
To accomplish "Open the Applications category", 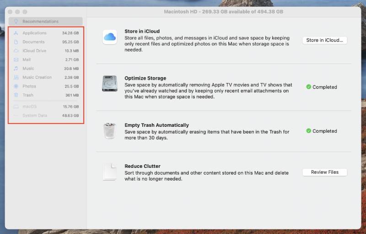I will pyautogui.click(x=46, y=33).
